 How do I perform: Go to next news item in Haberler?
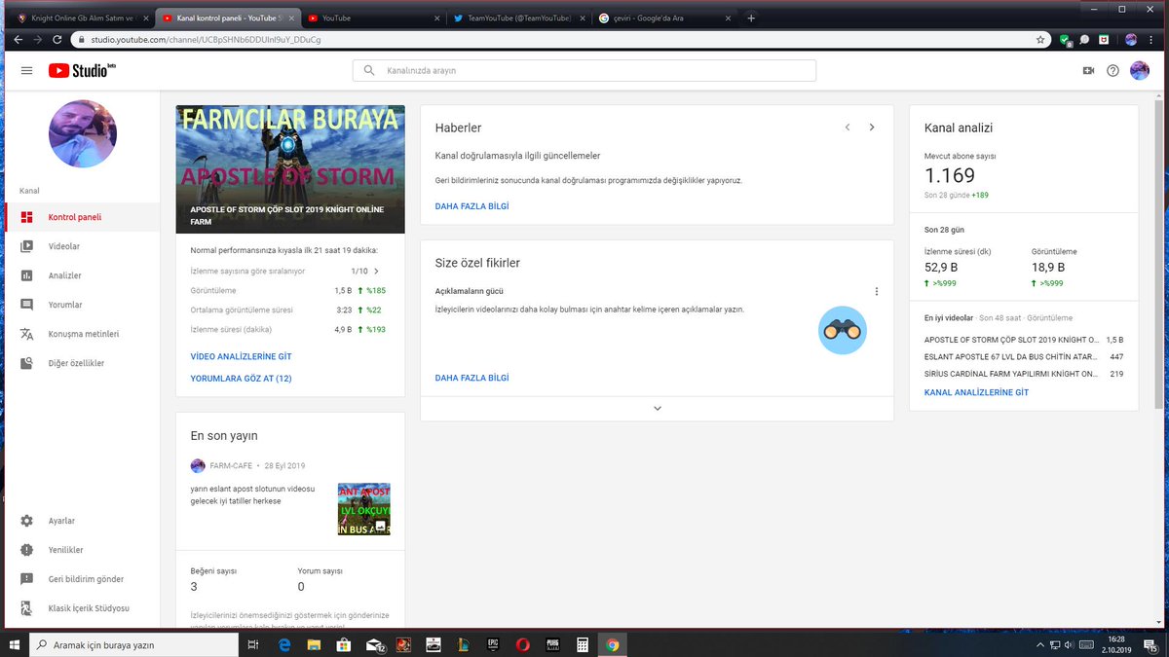pos(872,128)
